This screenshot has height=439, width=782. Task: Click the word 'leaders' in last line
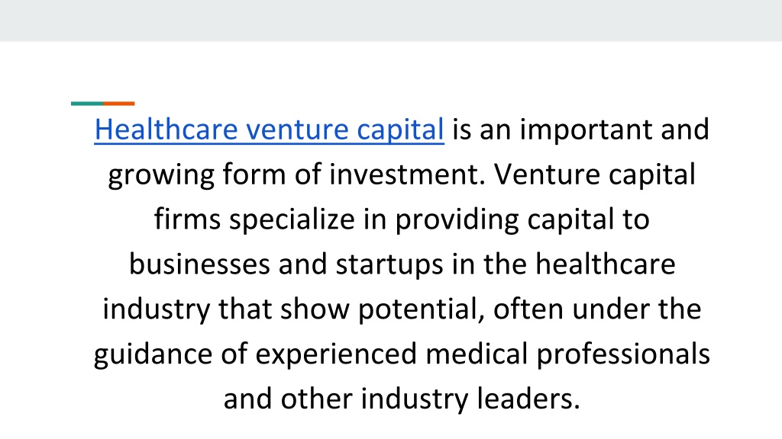tap(525, 399)
